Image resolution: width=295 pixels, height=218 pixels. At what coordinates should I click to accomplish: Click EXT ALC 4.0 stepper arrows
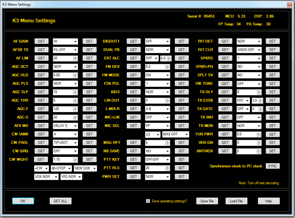tap(169, 58)
